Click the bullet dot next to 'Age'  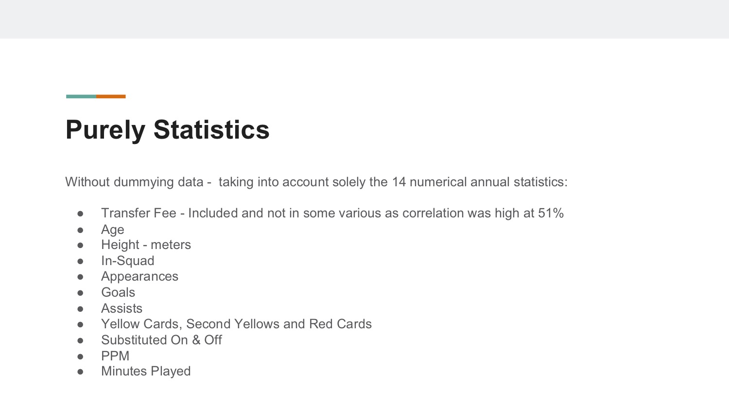81,230
